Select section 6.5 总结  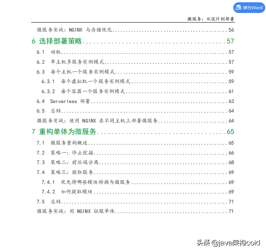pos(135,111)
